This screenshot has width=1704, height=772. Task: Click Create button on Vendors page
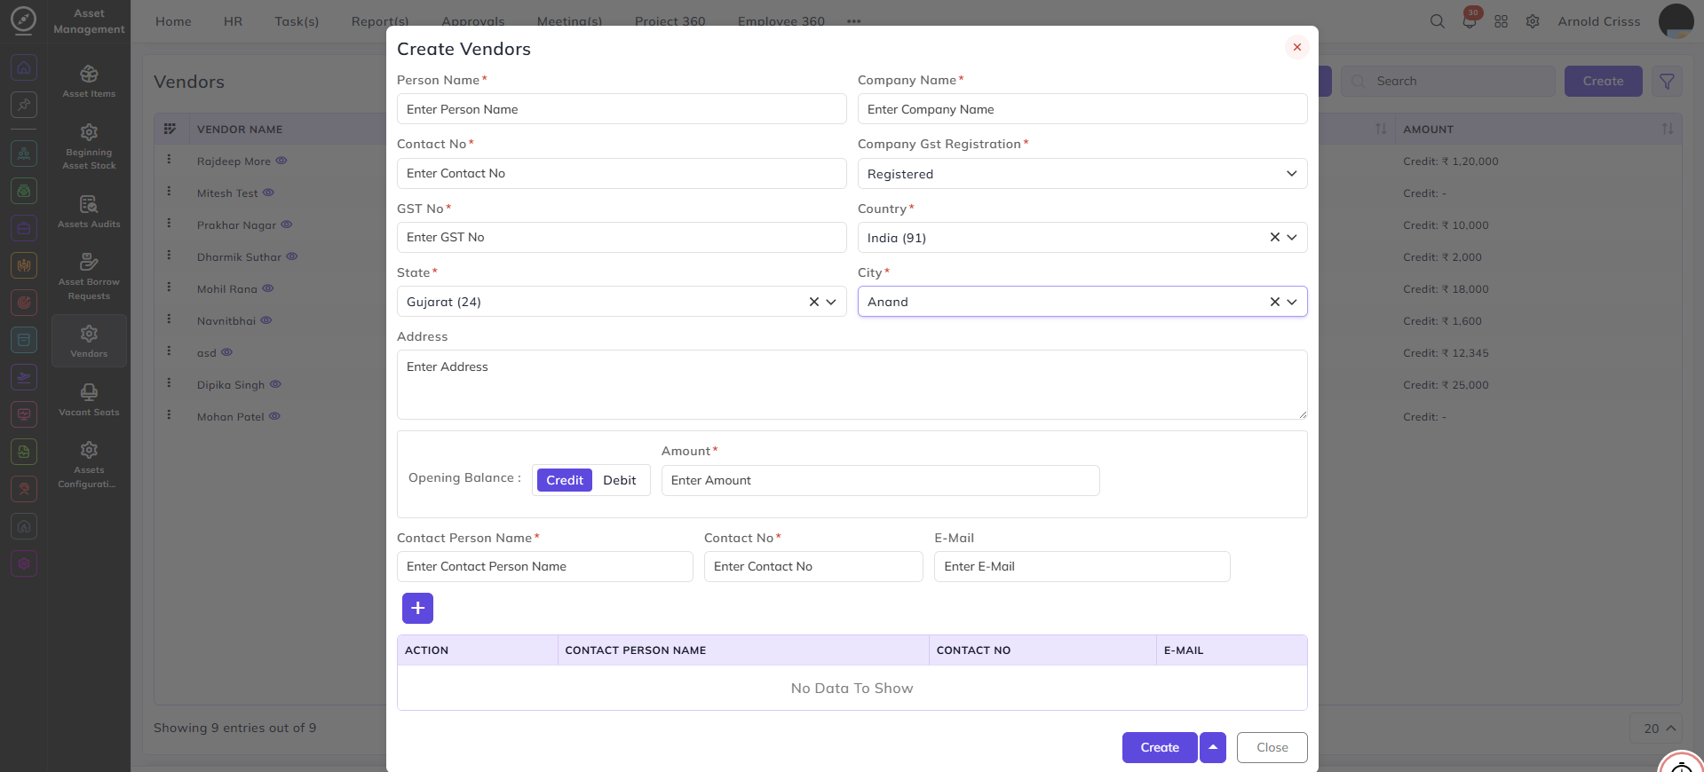click(1603, 81)
